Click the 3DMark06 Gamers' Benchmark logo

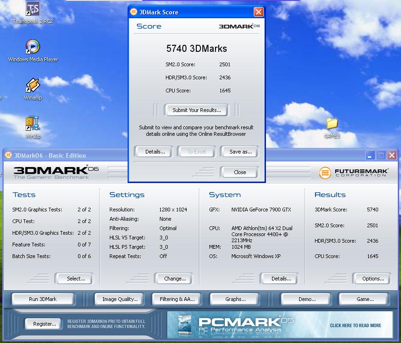[x=56, y=172]
